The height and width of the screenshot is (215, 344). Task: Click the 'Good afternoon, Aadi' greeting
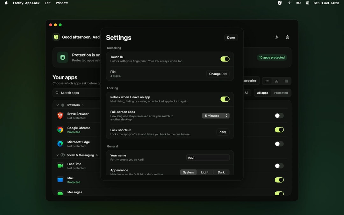click(x=81, y=37)
